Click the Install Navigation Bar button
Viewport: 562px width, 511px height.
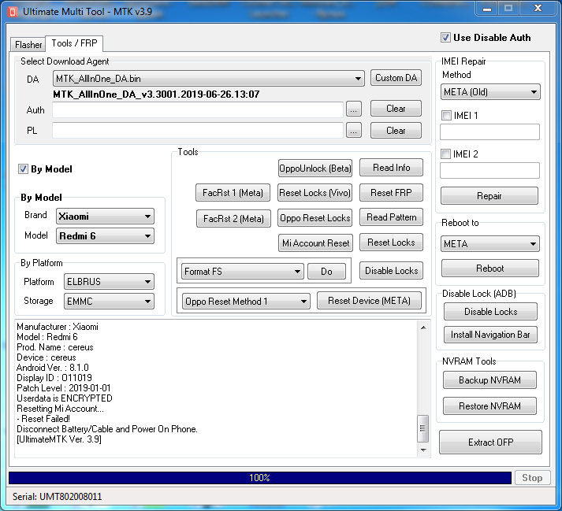490,335
